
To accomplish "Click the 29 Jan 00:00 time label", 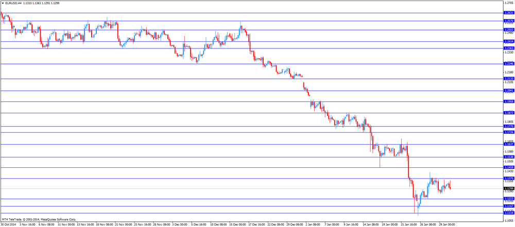I will tap(448, 225).
